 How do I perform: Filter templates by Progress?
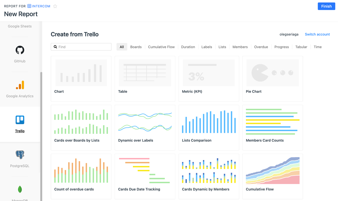(282, 47)
